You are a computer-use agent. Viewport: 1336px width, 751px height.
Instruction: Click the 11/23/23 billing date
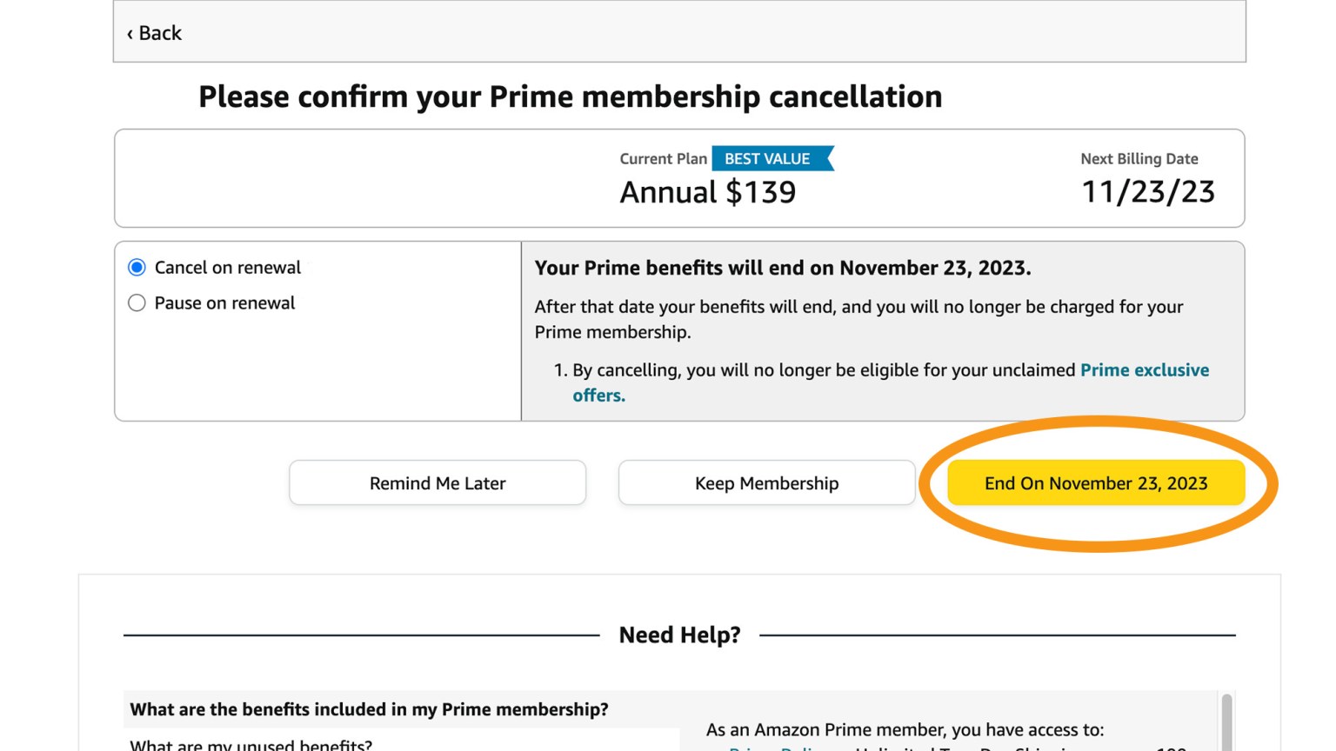pyautogui.click(x=1147, y=191)
